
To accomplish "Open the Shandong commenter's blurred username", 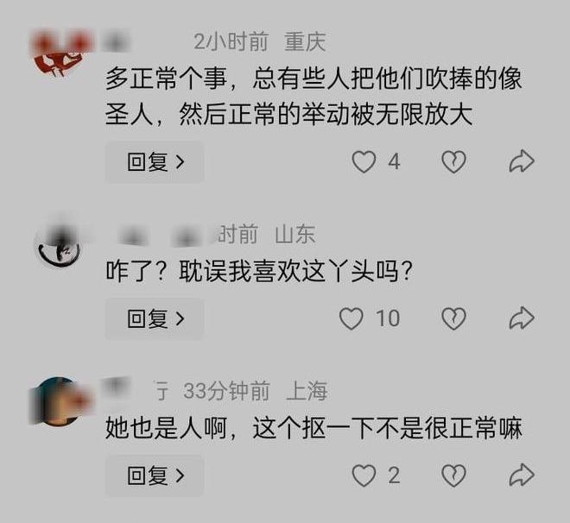I will point(160,236).
